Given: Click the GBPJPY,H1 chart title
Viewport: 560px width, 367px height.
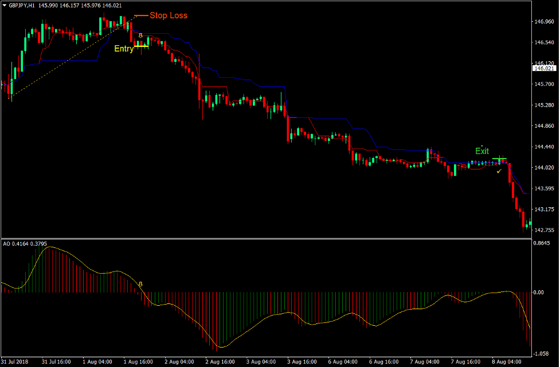Looking at the screenshot, I should click(20, 6).
